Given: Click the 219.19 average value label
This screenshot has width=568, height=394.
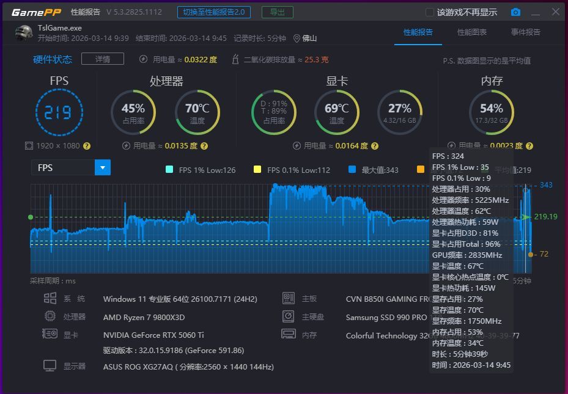Looking at the screenshot, I should pyautogui.click(x=545, y=216).
